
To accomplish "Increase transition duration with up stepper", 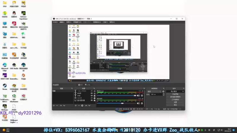I will 164,94.
